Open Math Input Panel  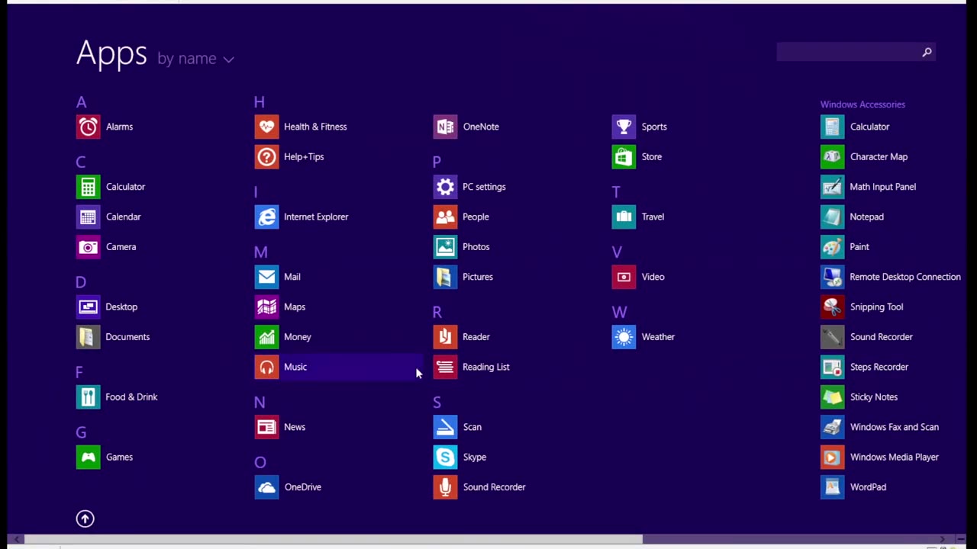pyautogui.click(x=833, y=187)
